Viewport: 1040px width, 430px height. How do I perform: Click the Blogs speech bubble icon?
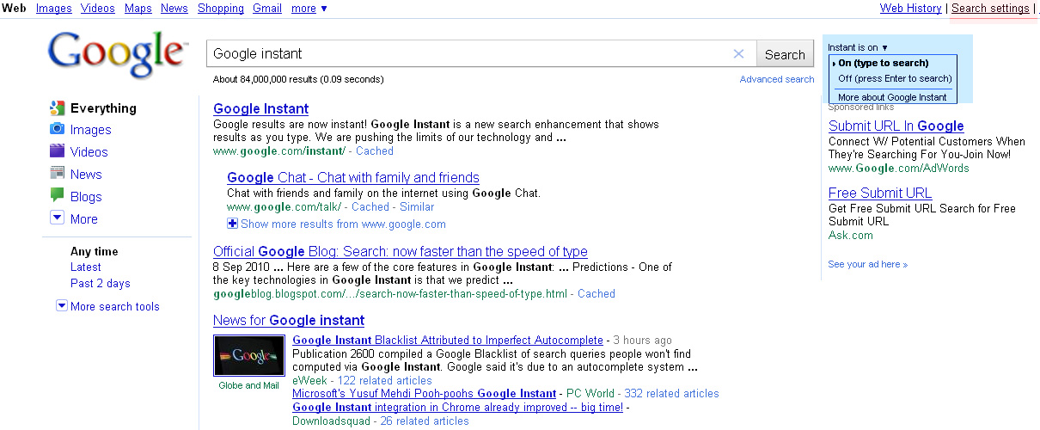click(x=58, y=196)
